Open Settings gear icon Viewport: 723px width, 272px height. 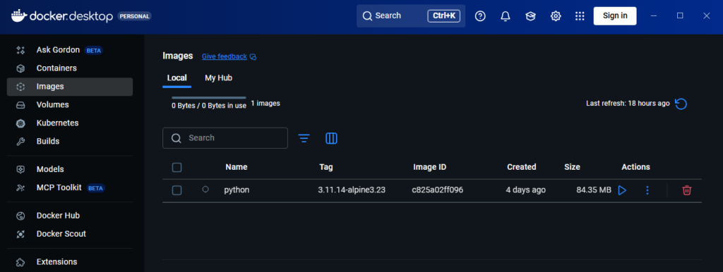point(556,16)
